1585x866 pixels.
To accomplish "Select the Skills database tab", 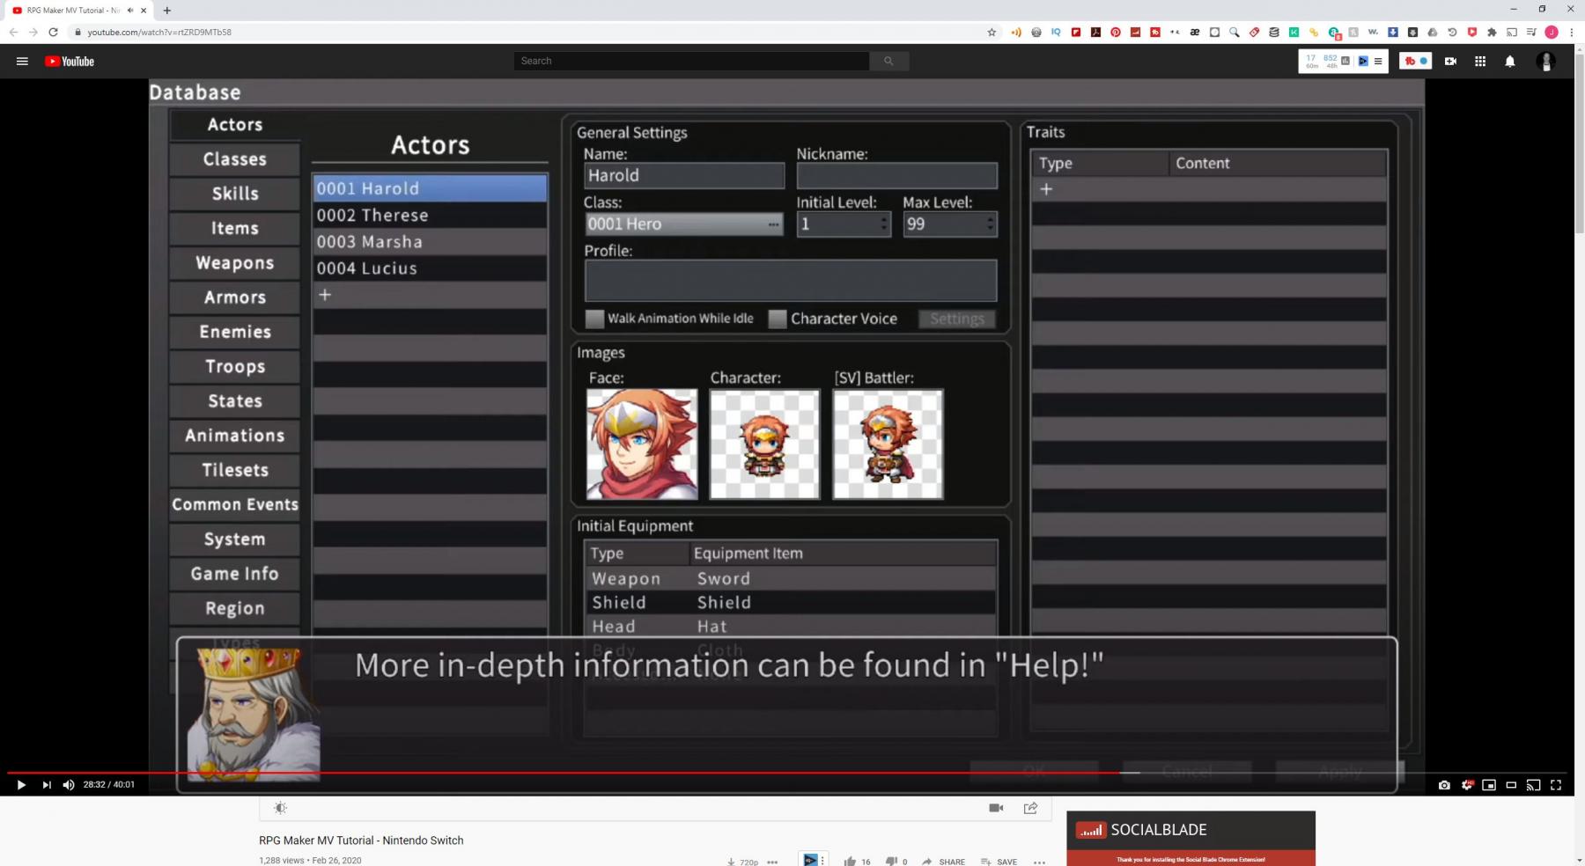I will click(235, 194).
